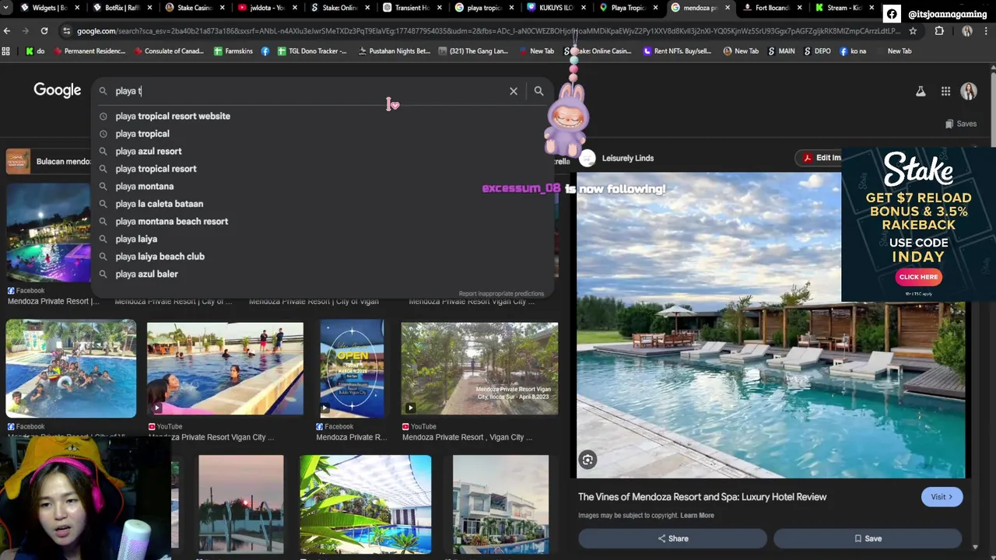
Task: Open the large pool preview image
Action: point(770,325)
